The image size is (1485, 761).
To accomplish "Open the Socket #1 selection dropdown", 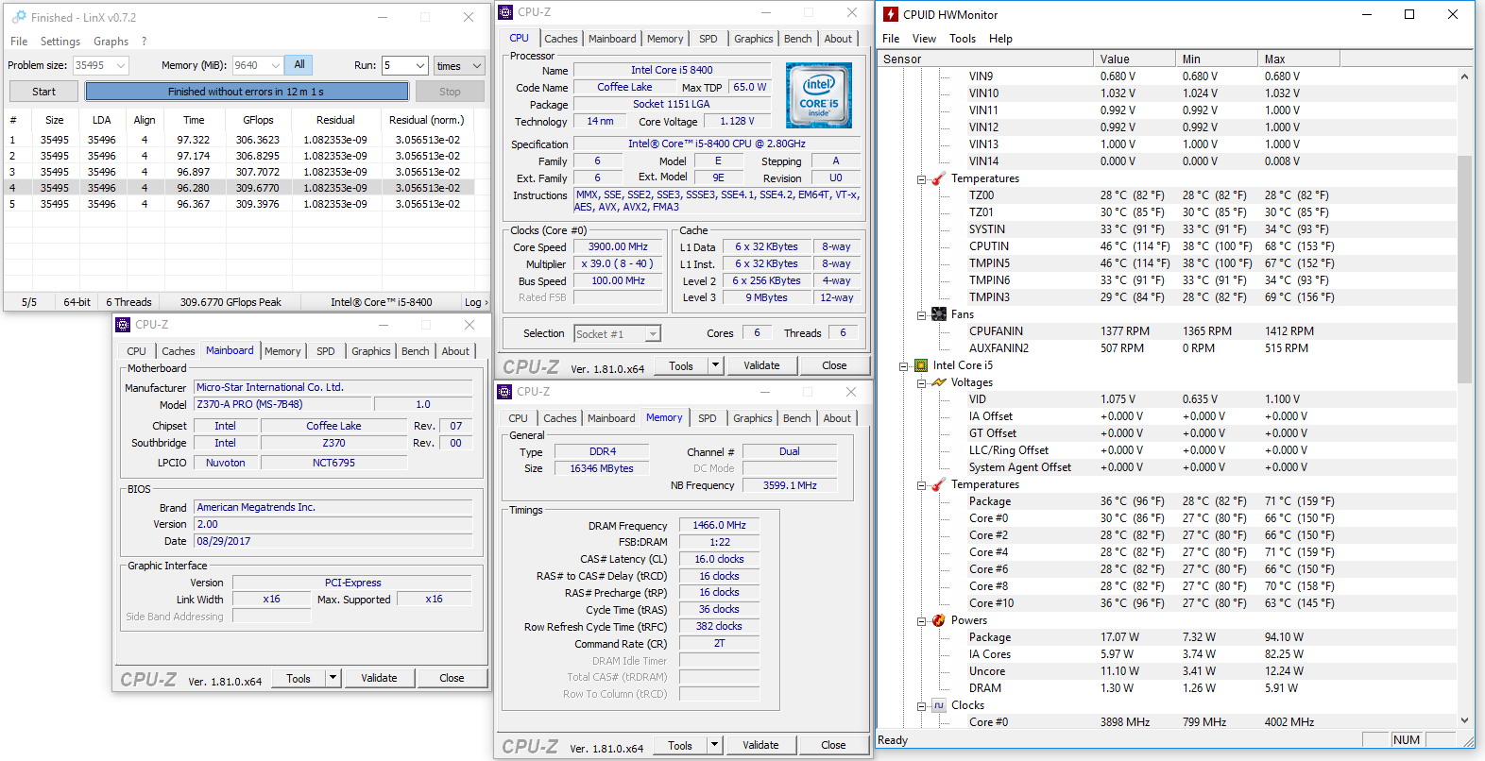I will click(x=618, y=333).
